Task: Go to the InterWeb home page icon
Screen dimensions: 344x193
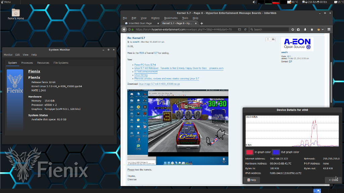Action: tap(312, 29)
